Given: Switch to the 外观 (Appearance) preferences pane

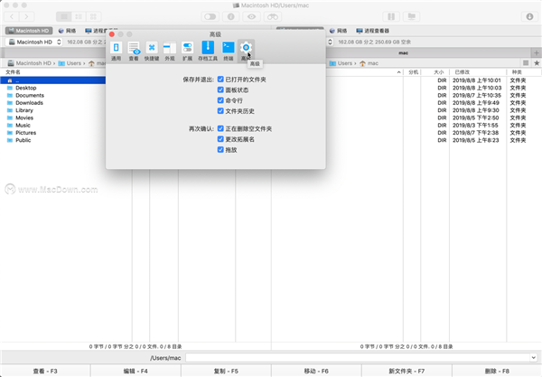Looking at the screenshot, I should [x=170, y=49].
